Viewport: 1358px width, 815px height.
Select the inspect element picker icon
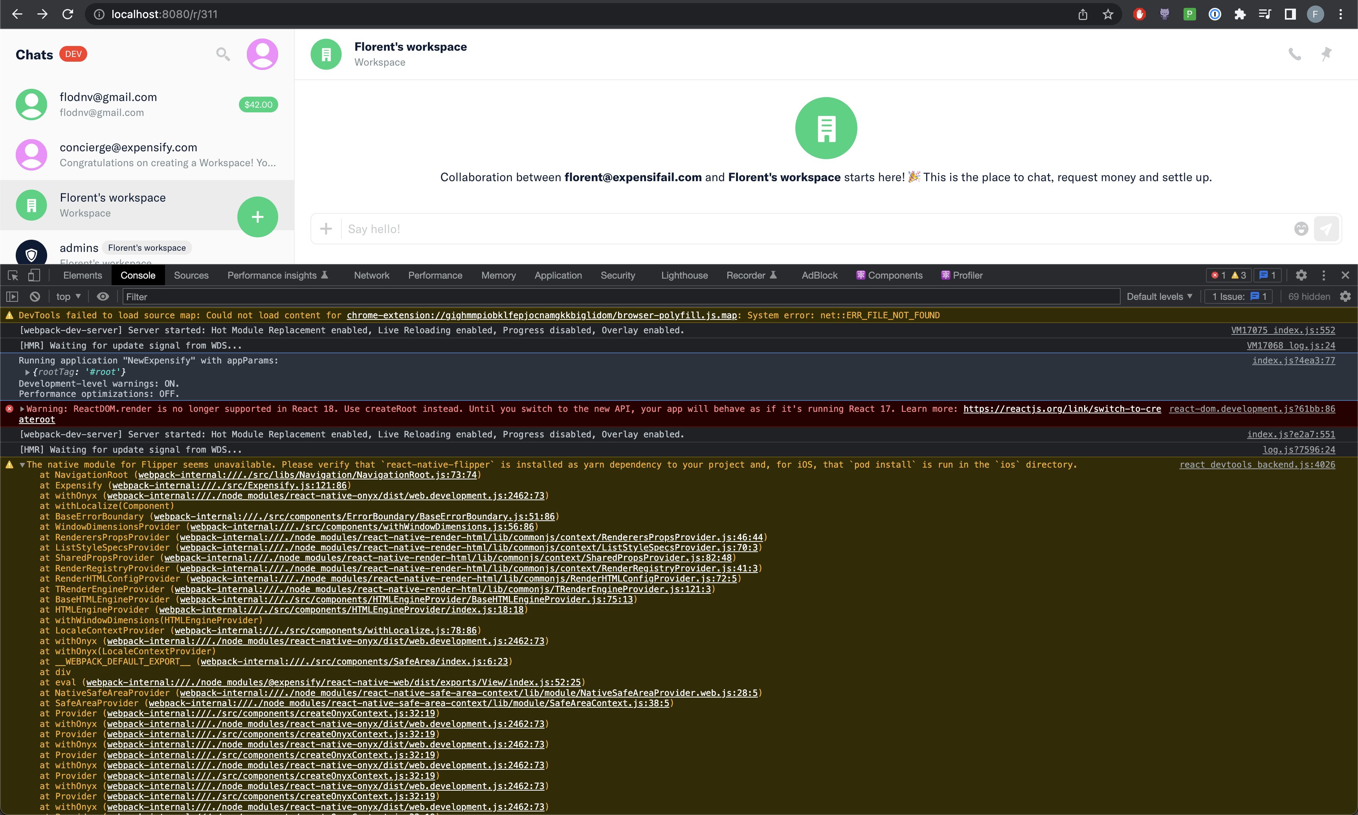pyautogui.click(x=13, y=275)
